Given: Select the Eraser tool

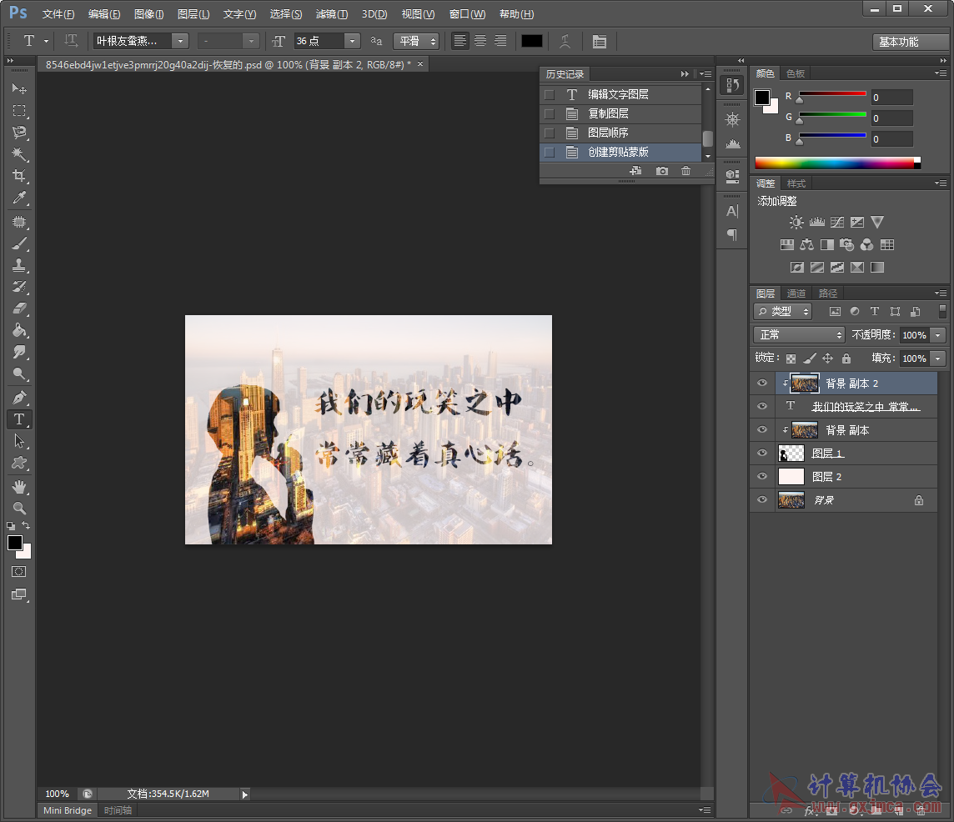Looking at the screenshot, I should [19, 308].
